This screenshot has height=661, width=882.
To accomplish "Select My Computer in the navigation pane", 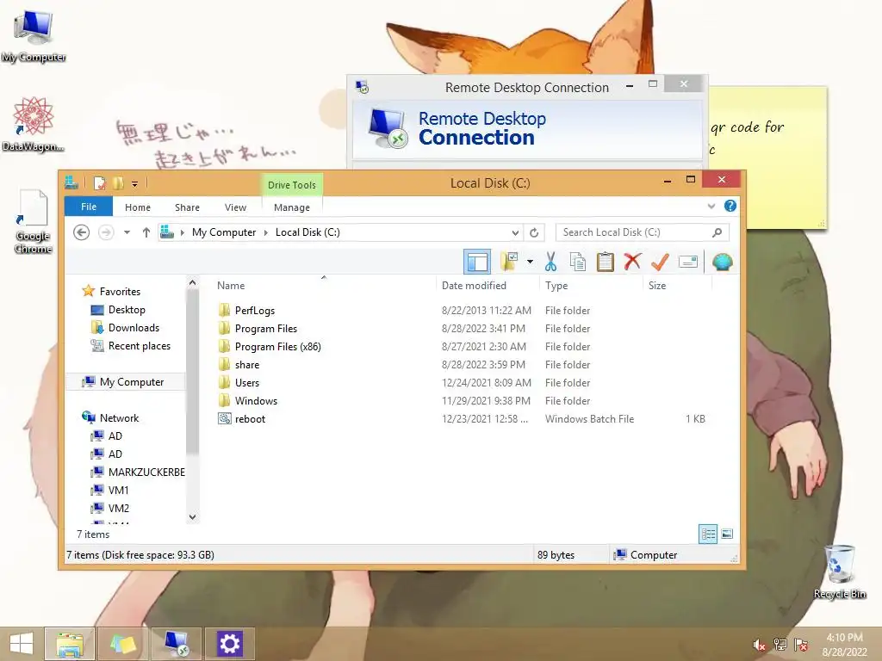I will pyautogui.click(x=126, y=381).
